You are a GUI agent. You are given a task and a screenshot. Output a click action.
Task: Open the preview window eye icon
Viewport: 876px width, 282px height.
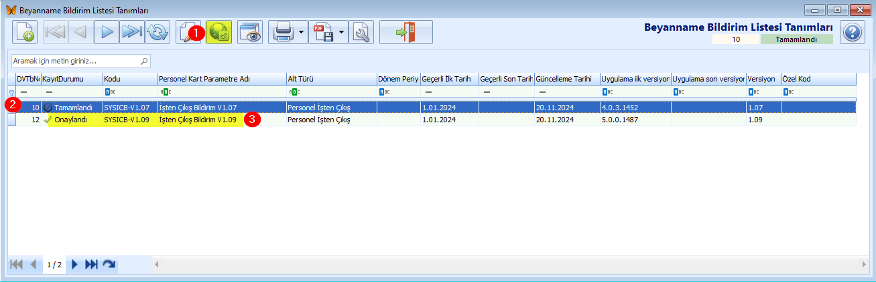click(x=250, y=32)
